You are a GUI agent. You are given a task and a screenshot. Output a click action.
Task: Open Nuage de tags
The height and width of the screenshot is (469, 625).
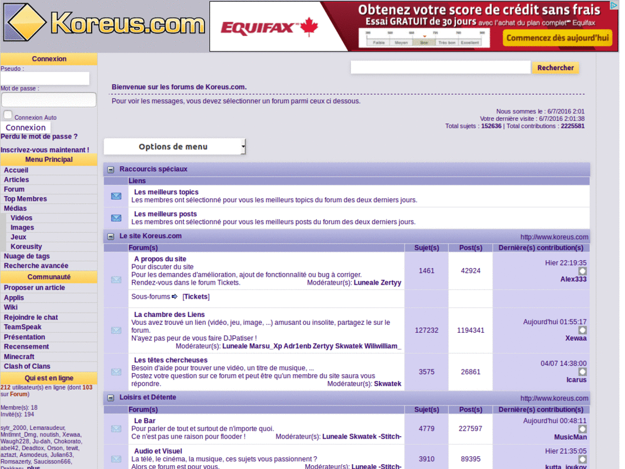pos(27,256)
